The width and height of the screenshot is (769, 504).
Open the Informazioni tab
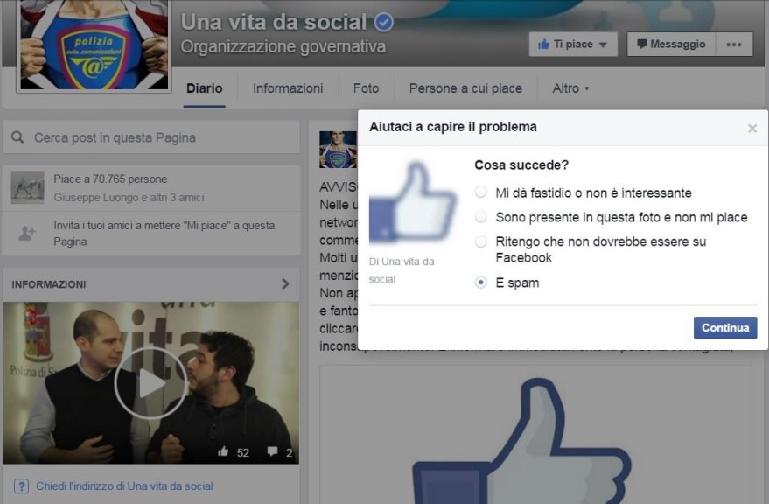pyautogui.click(x=288, y=88)
